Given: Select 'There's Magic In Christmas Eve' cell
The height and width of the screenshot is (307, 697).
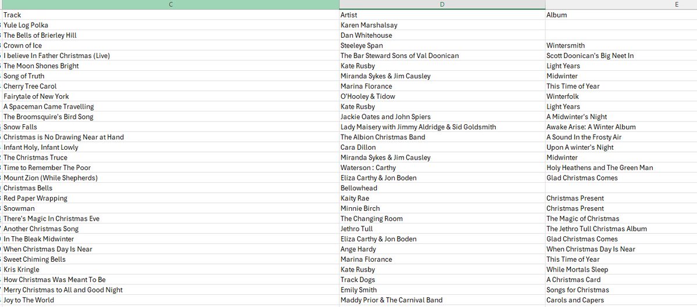Looking at the screenshot, I should pos(171,219).
